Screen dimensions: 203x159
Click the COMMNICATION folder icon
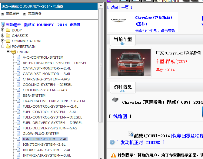click(8, 41)
